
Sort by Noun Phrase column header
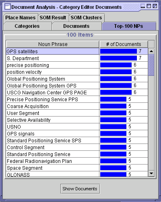pyautogui.click(x=53, y=44)
